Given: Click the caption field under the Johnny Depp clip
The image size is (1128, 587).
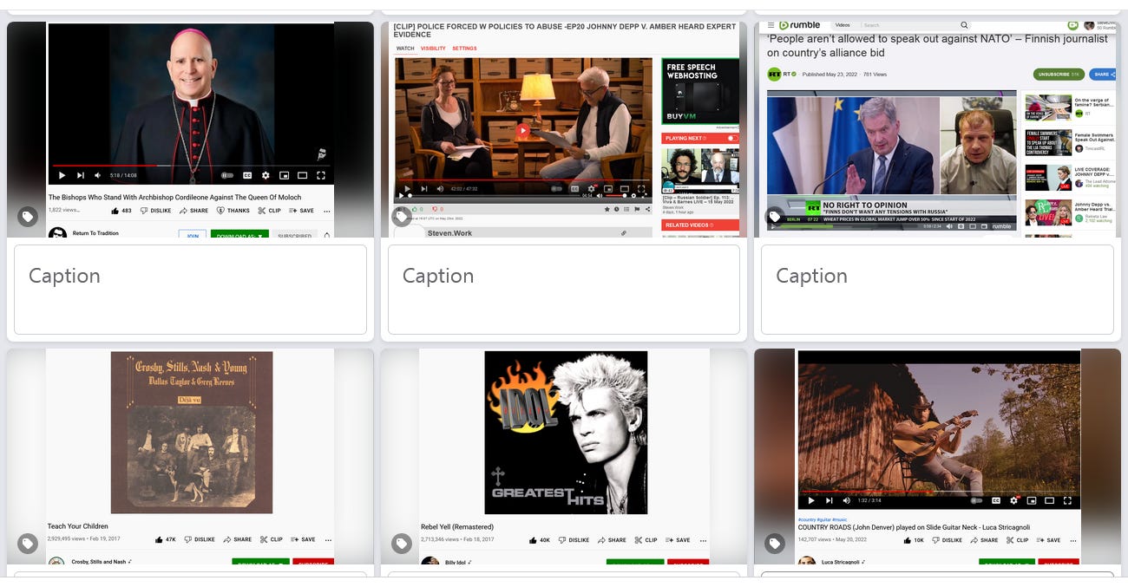Looking at the screenshot, I should pyautogui.click(x=563, y=290).
